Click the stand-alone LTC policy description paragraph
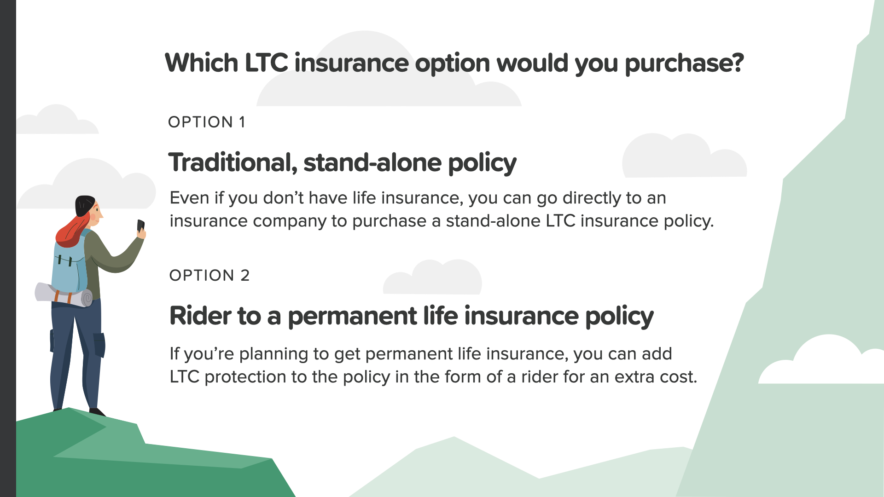This screenshot has width=884, height=497. 441,209
